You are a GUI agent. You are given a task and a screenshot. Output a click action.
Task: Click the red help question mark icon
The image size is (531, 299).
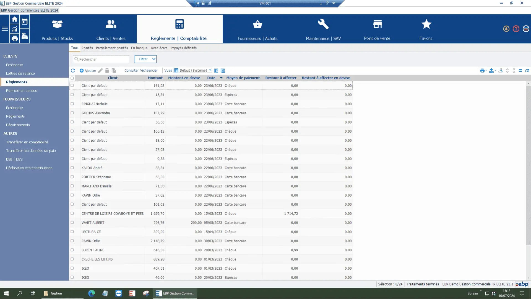point(516,29)
